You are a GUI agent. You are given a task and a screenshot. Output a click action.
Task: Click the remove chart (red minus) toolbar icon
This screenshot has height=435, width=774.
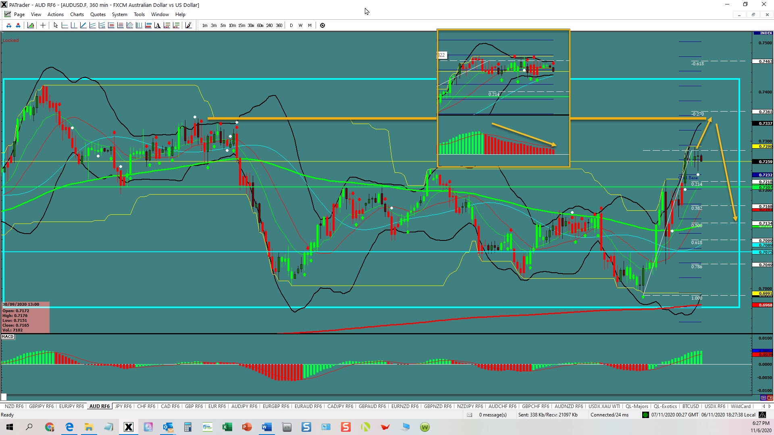pos(9,25)
